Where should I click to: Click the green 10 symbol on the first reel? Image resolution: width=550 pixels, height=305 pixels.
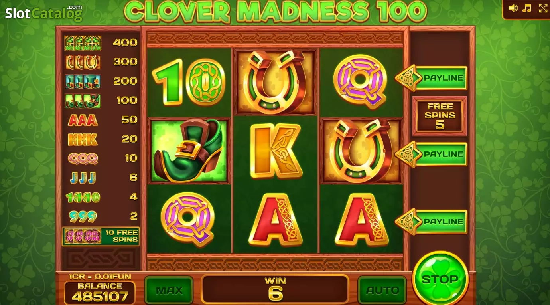189,82
